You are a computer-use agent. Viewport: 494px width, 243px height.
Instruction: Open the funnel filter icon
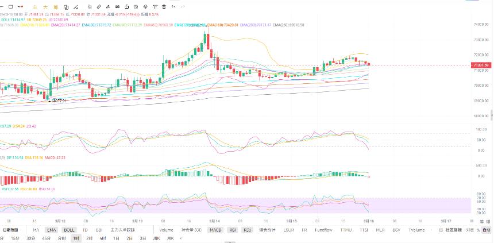pyautogui.click(x=155, y=7)
